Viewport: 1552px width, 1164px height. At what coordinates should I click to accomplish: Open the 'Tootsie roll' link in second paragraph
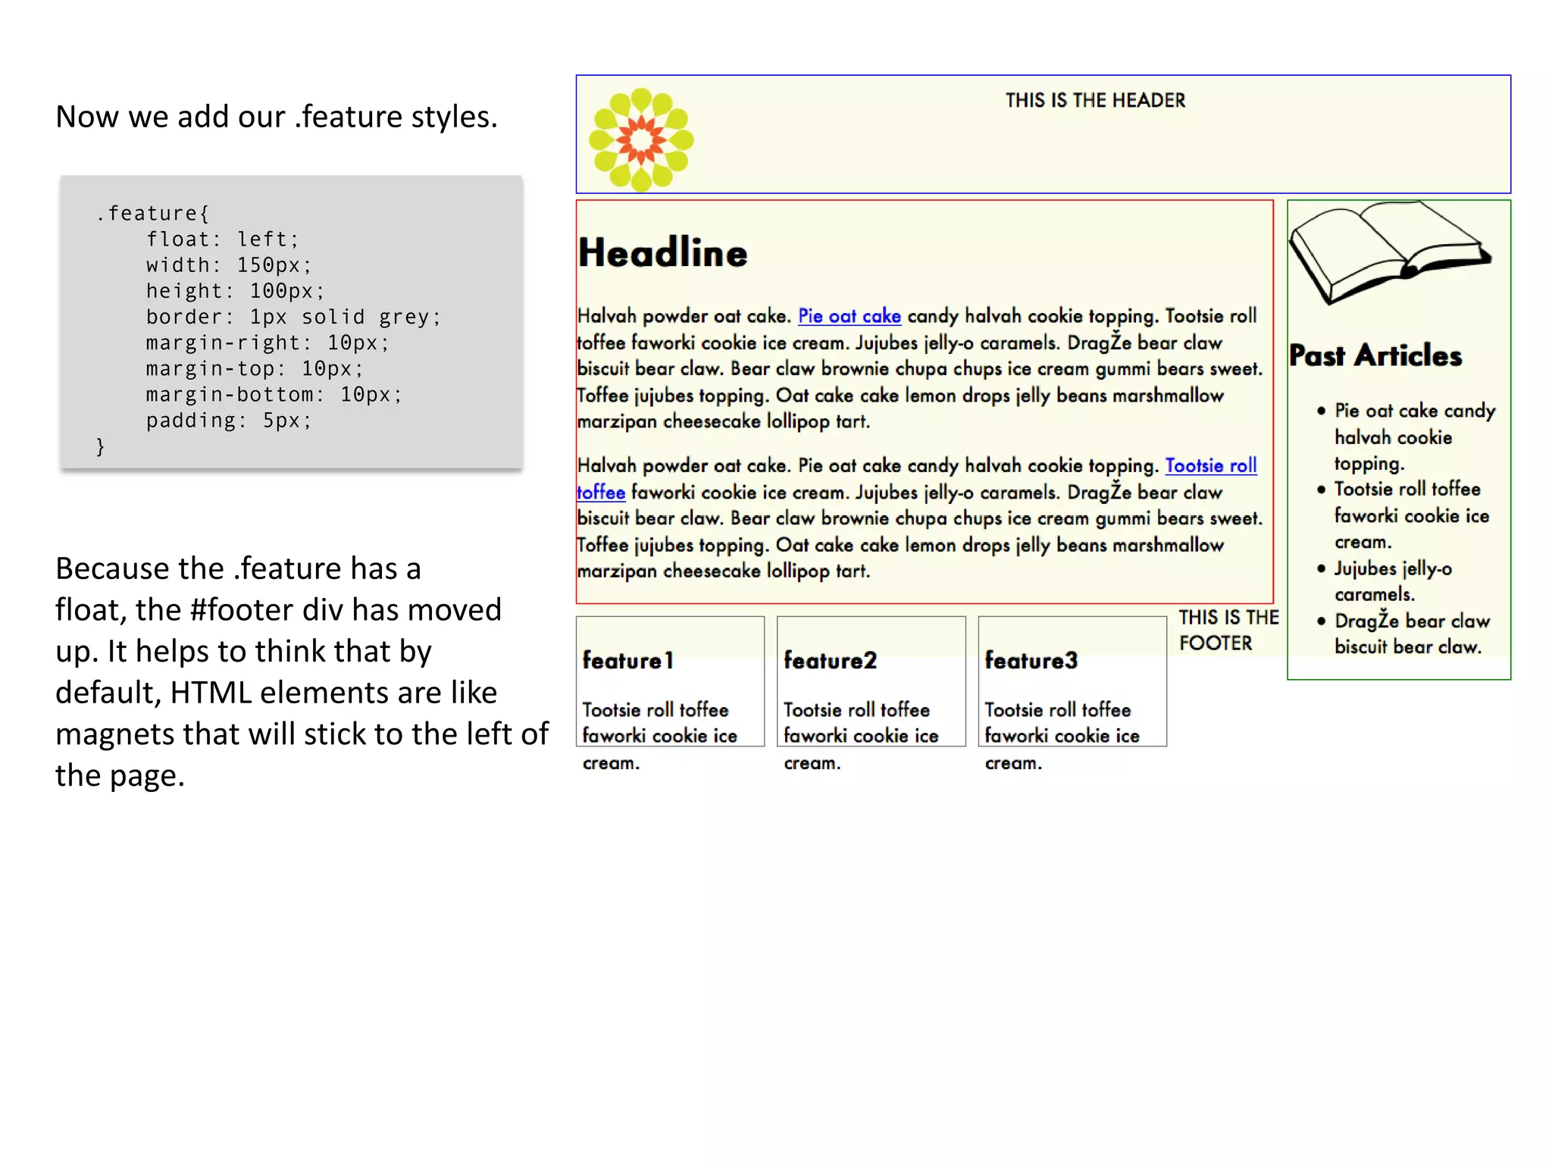tap(1210, 465)
